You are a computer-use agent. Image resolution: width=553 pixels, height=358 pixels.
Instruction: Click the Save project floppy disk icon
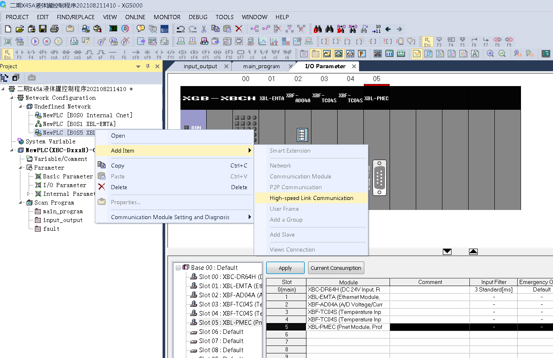point(43,29)
